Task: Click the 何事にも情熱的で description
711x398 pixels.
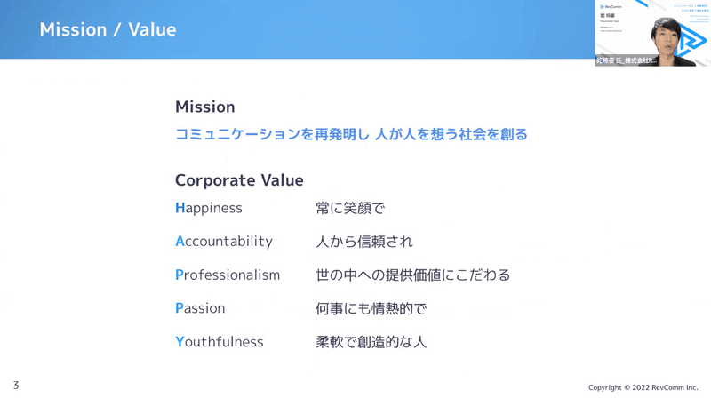Action: pyautogui.click(x=371, y=308)
